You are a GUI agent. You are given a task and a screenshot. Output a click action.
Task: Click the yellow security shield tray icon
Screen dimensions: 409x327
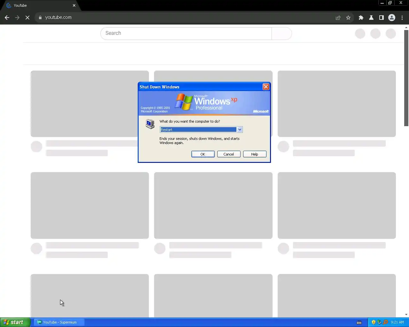pyautogui.click(x=374, y=322)
